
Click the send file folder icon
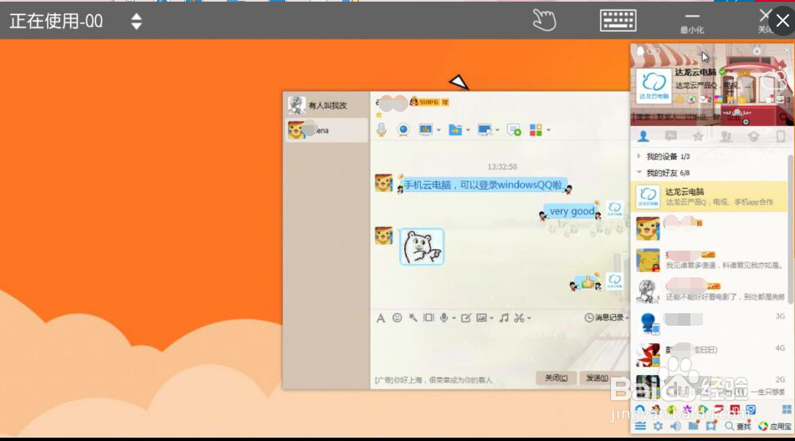[x=455, y=130]
